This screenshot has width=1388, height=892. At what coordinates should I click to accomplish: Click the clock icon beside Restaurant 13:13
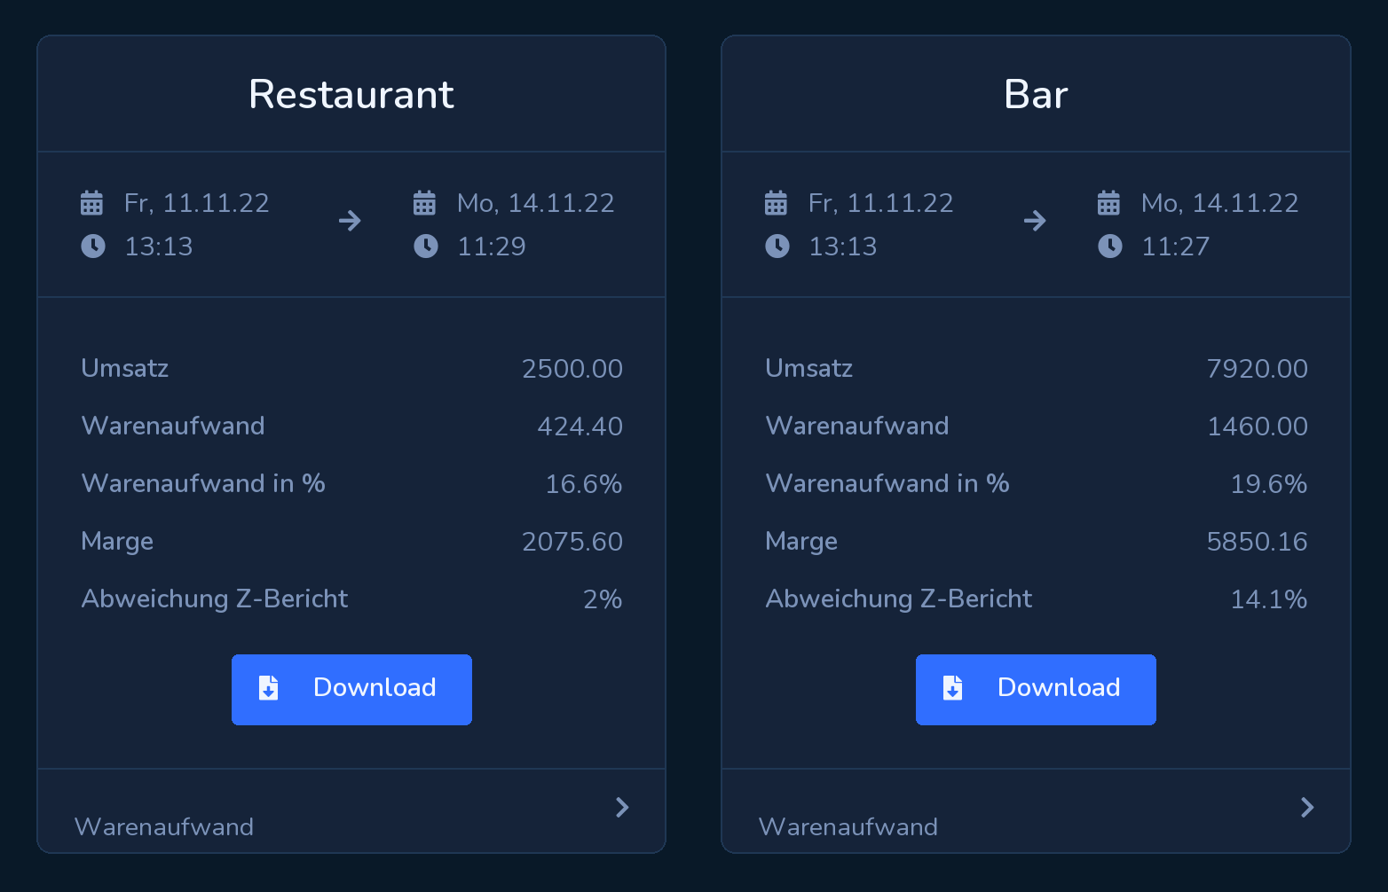click(93, 246)
